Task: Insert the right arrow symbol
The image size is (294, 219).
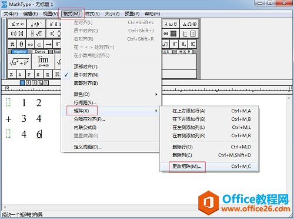Action: [x=48, y=44]
